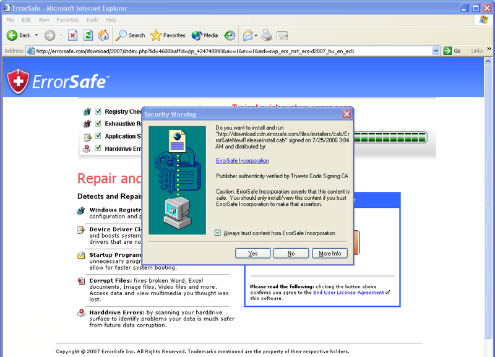The height and width of the screenshot is (357, 495).
Task: Click the page icon in the address bar
Action: [30, 51]
